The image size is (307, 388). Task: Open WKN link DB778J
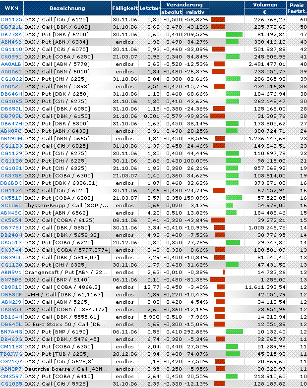(11, 227)
